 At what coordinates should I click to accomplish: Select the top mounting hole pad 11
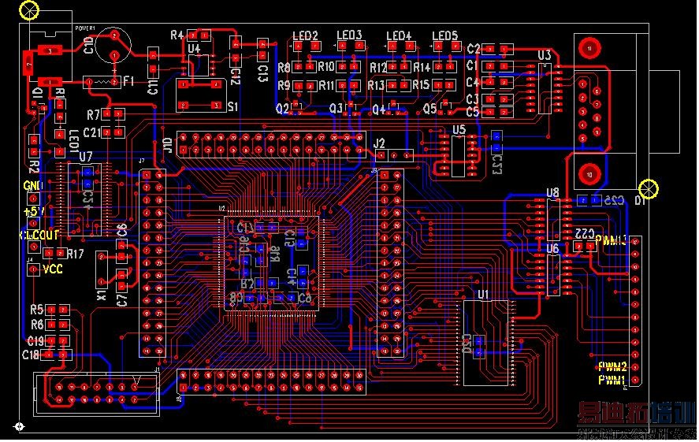click(x=589, y=48)
